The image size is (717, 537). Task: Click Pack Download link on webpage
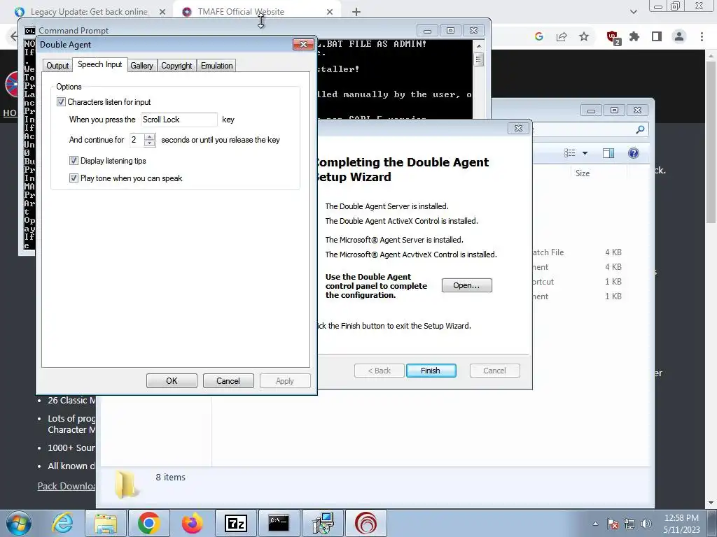point(67,487)
